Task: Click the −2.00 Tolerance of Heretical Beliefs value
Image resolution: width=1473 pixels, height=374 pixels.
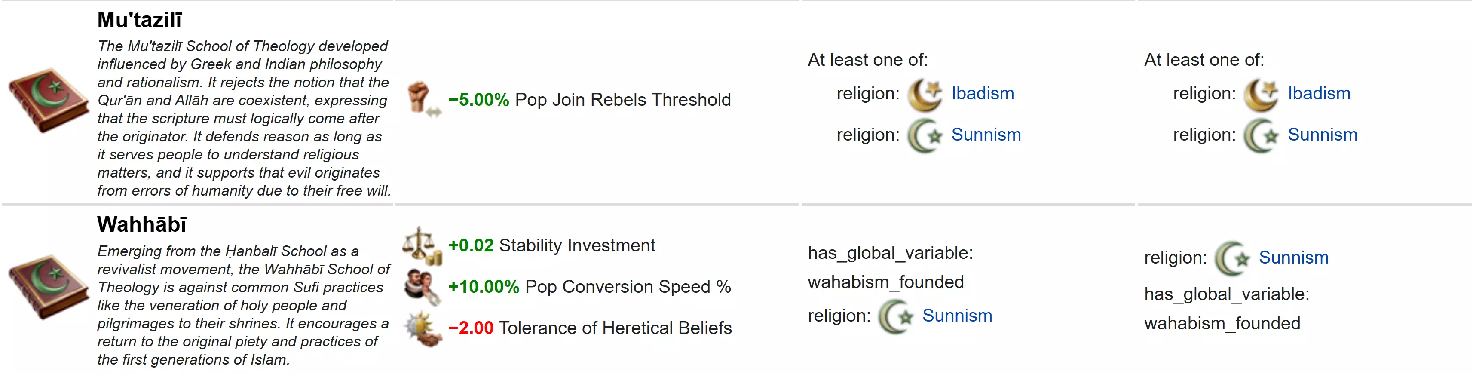Action: (471, 328)
